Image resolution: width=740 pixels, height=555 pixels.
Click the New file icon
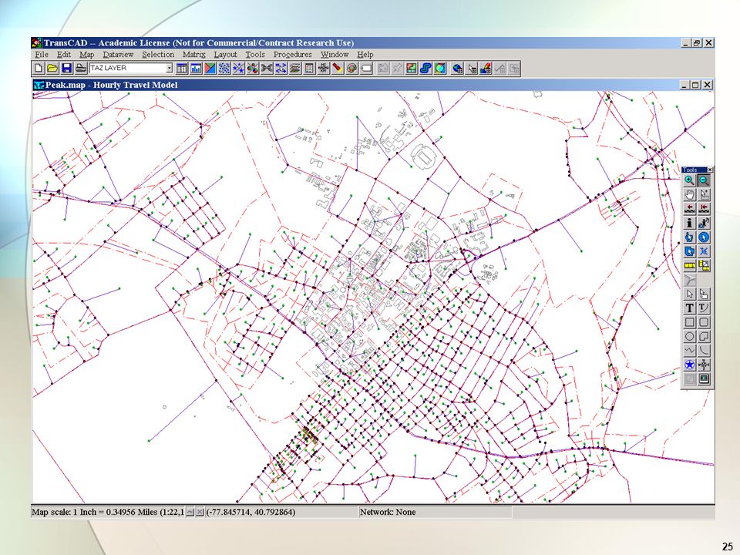click(39, 69)
